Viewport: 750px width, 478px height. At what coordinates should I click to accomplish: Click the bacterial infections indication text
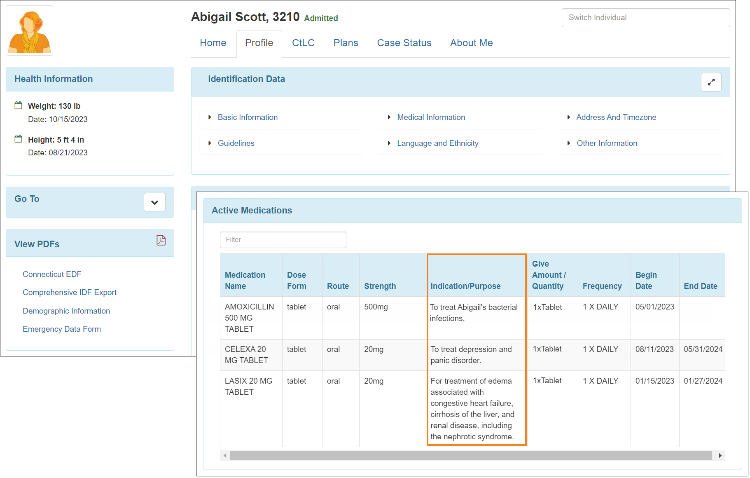tap(474, 313)
